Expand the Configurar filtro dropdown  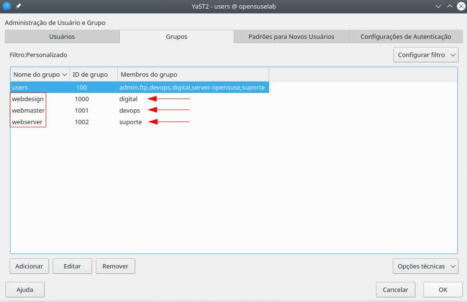pyautogui.click(x=425, y=55)
